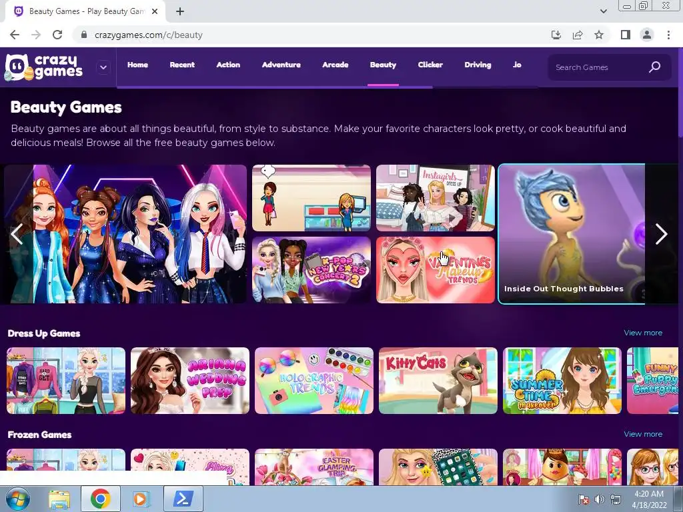Select the Beauty category tab
The width and height of the screenshot is (683, 512).
383,65
